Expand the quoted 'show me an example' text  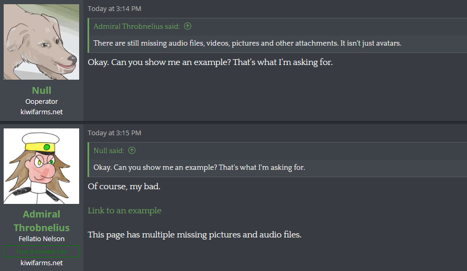(x=199, y=167)
